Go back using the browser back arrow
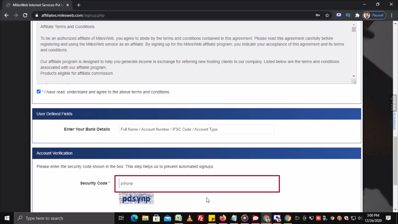Screen dimensions: 398x224 tap(6, 15)
